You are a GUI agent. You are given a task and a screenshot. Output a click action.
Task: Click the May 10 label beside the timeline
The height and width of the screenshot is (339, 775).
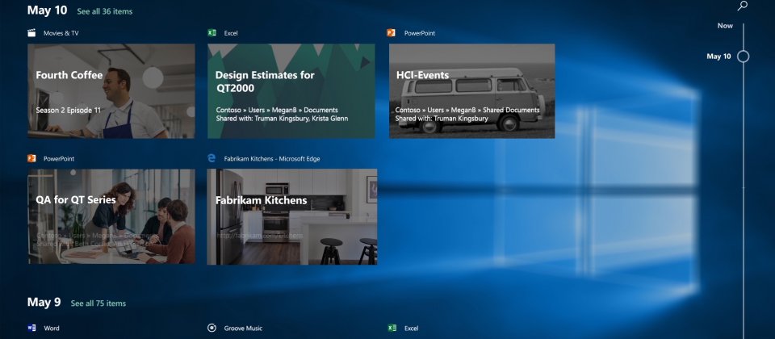click(718, 56)
